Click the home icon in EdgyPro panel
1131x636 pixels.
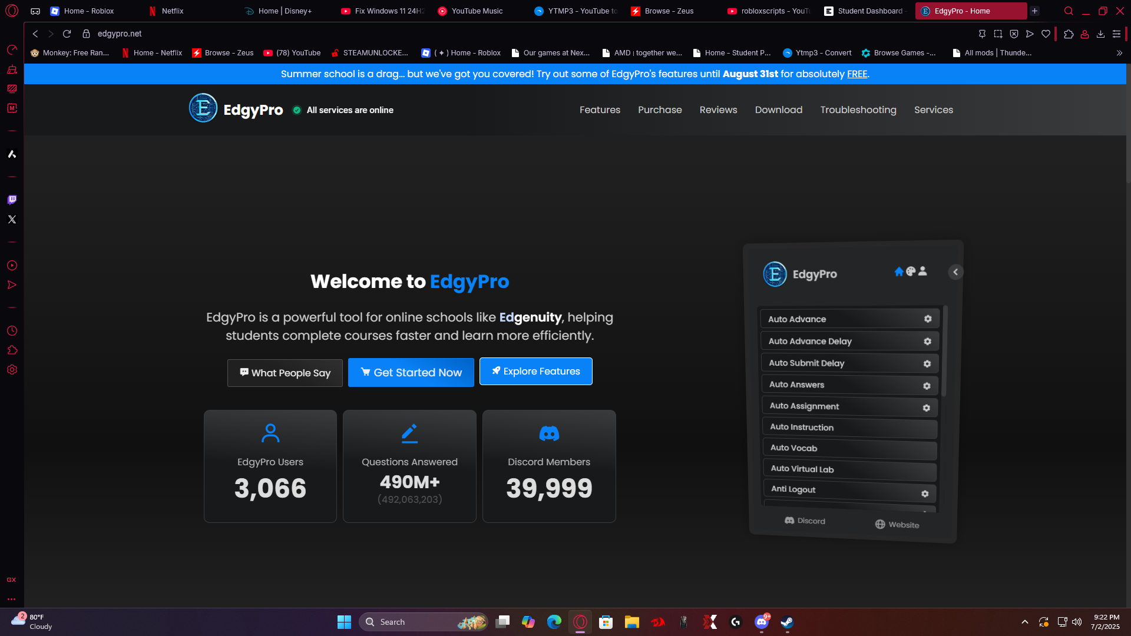coord(899,271)
